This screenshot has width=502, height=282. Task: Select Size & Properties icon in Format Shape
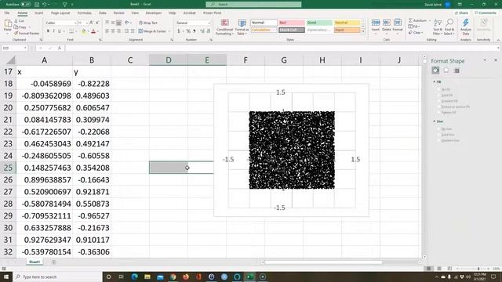click(x=457, y=70)
